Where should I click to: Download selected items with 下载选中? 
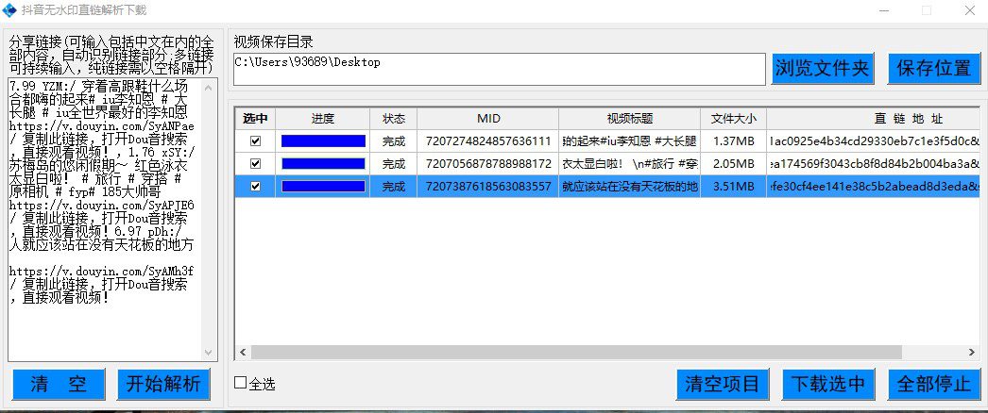(x=828, y=384)
